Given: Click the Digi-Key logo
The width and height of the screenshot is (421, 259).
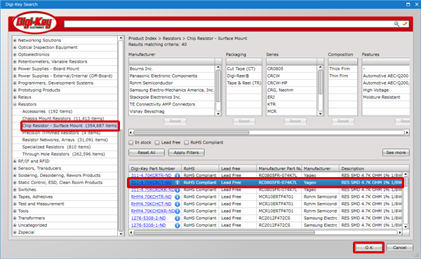Looking at the screenshot, I should [x=34, y=23].
